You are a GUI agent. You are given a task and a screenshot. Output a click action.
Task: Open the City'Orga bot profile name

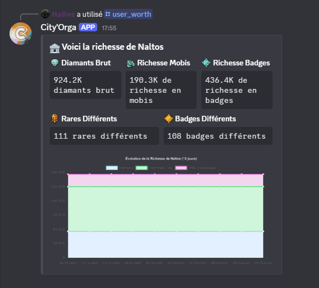59,27
